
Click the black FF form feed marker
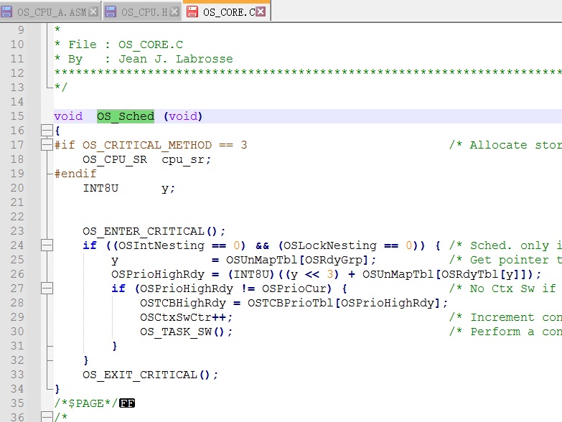[x=127, y=403]
